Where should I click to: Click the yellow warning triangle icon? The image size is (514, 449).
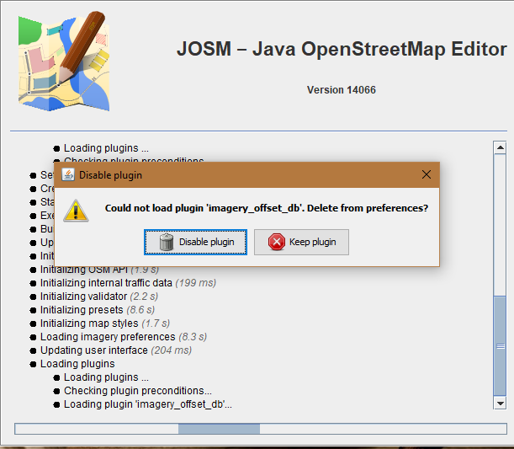pos(76,209)
